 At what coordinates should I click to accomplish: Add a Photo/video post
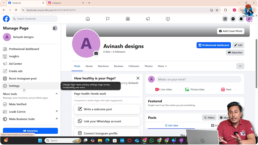click(195, 90)
